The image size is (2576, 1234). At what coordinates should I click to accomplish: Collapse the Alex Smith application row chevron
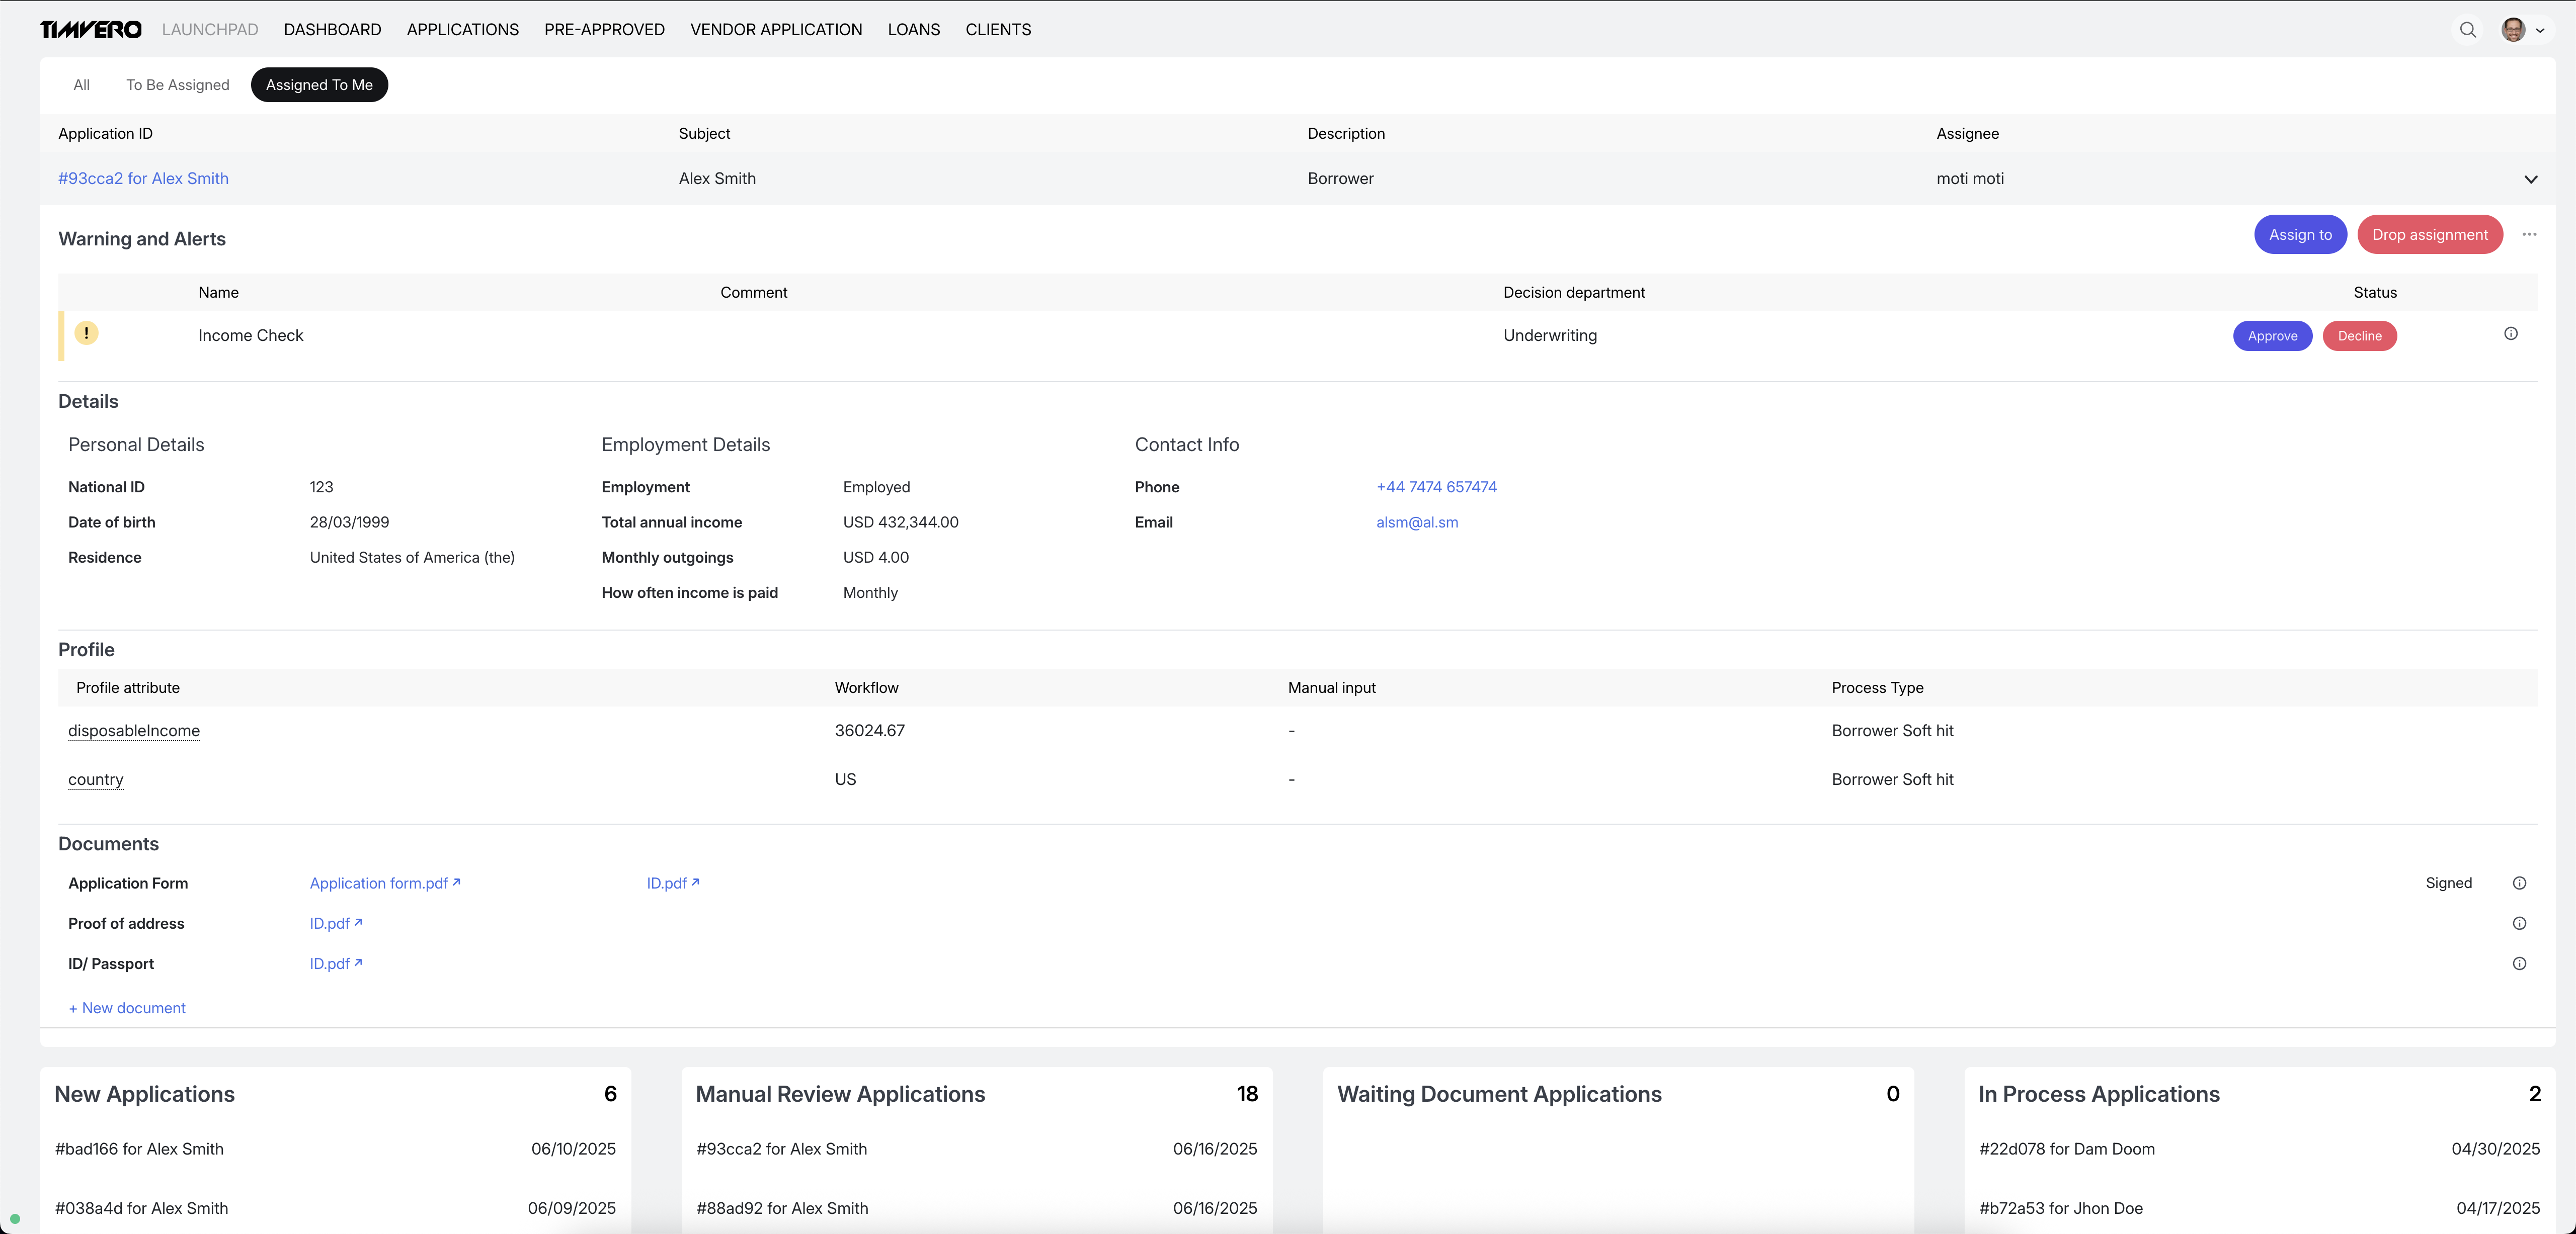coord(2530,180)
